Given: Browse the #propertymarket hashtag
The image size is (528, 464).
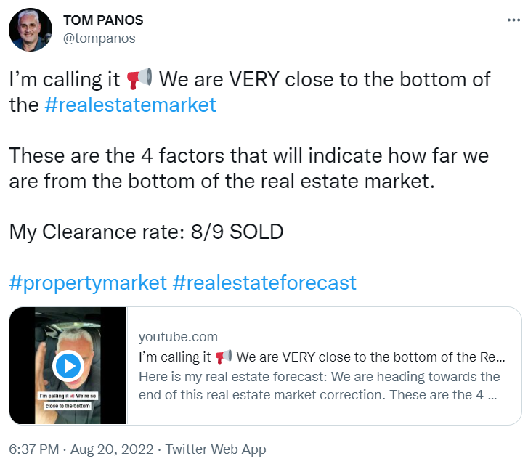Looking at the screenshot, I should 88,282.
